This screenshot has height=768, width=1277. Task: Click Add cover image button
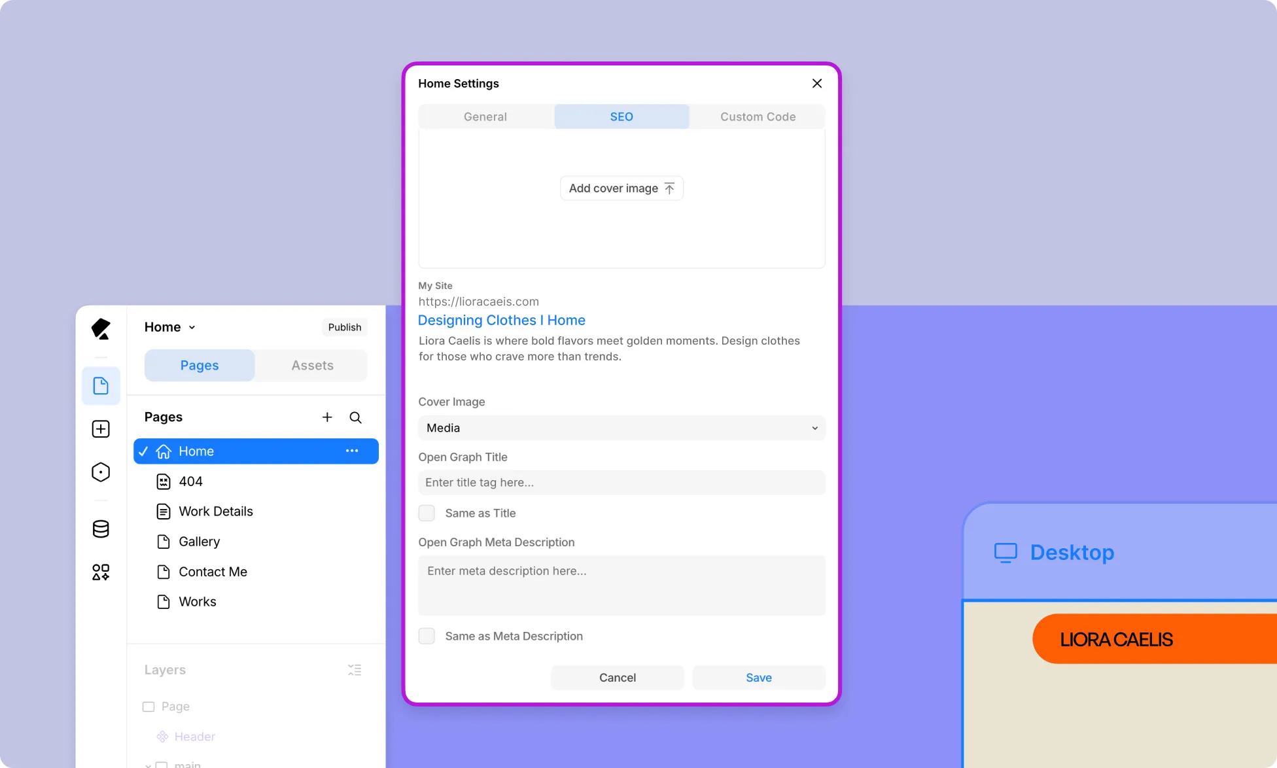click(x=621, y=188)
